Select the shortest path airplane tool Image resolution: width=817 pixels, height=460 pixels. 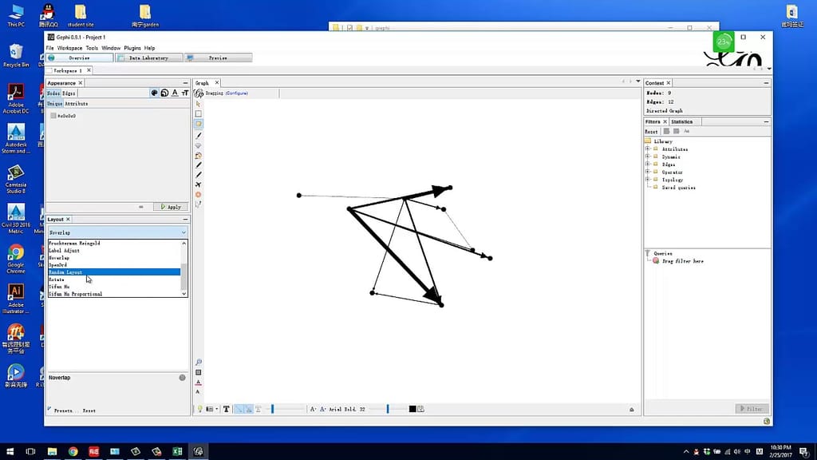coord(198,184)
